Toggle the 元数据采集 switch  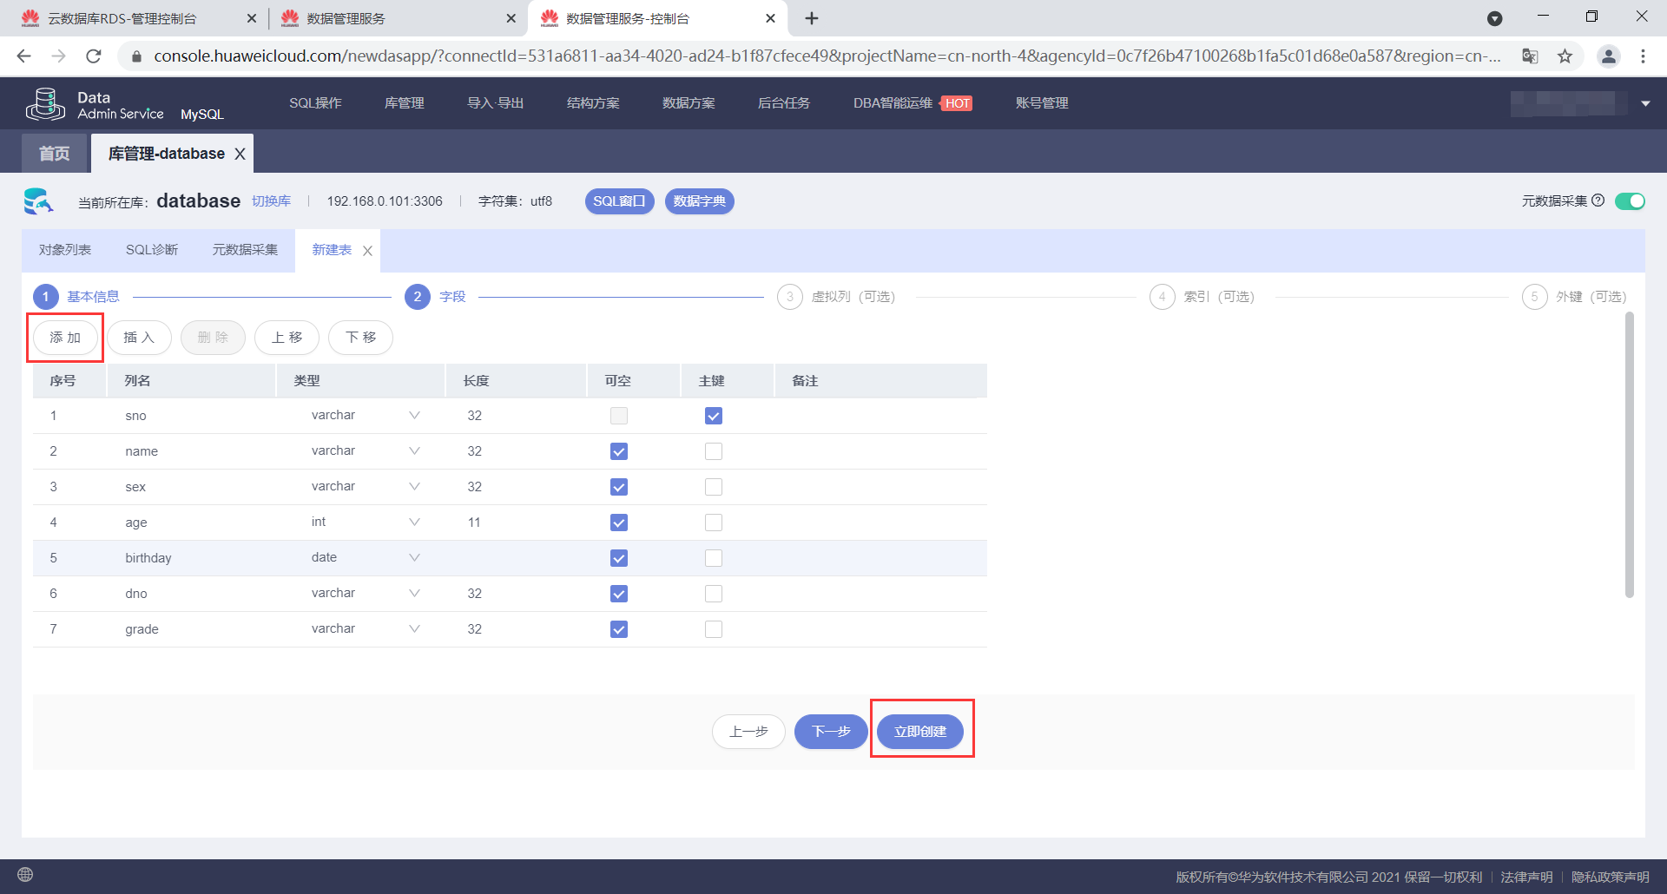tap(1630, 201)
